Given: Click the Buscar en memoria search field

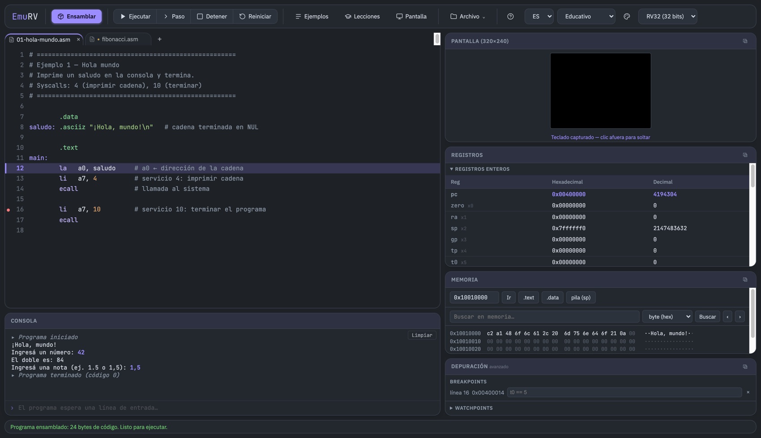Looking at the screenshot, I should click(544, 317).
